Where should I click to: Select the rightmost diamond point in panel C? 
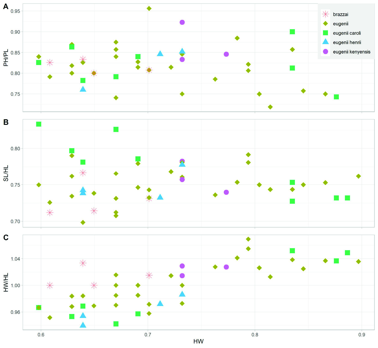359,262
